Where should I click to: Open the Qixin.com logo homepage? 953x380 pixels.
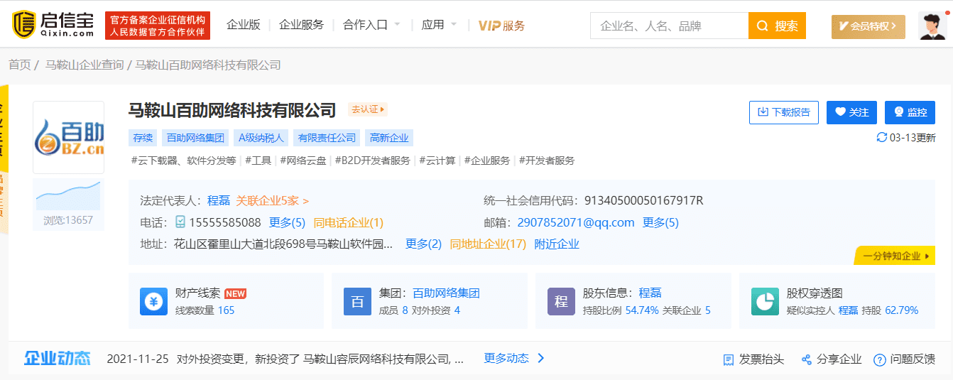coord(54,26)
